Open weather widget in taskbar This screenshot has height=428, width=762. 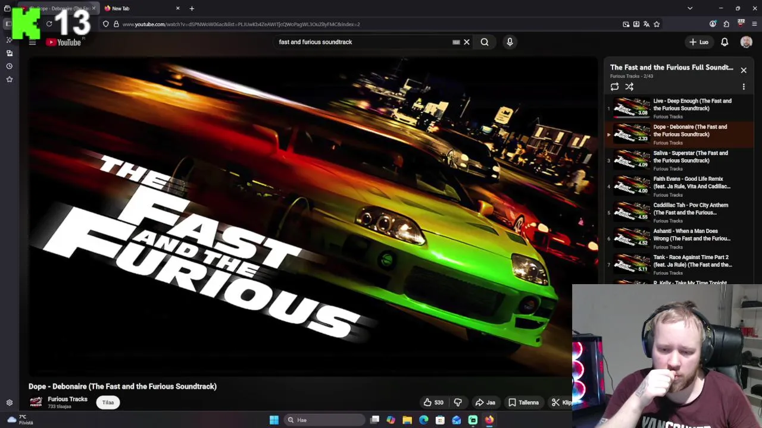point(20,420)
